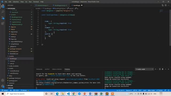The width and height of the screenshot is (171, 96).
Task: Open Sublime Text from taskbar
Action: coord(107,94)
